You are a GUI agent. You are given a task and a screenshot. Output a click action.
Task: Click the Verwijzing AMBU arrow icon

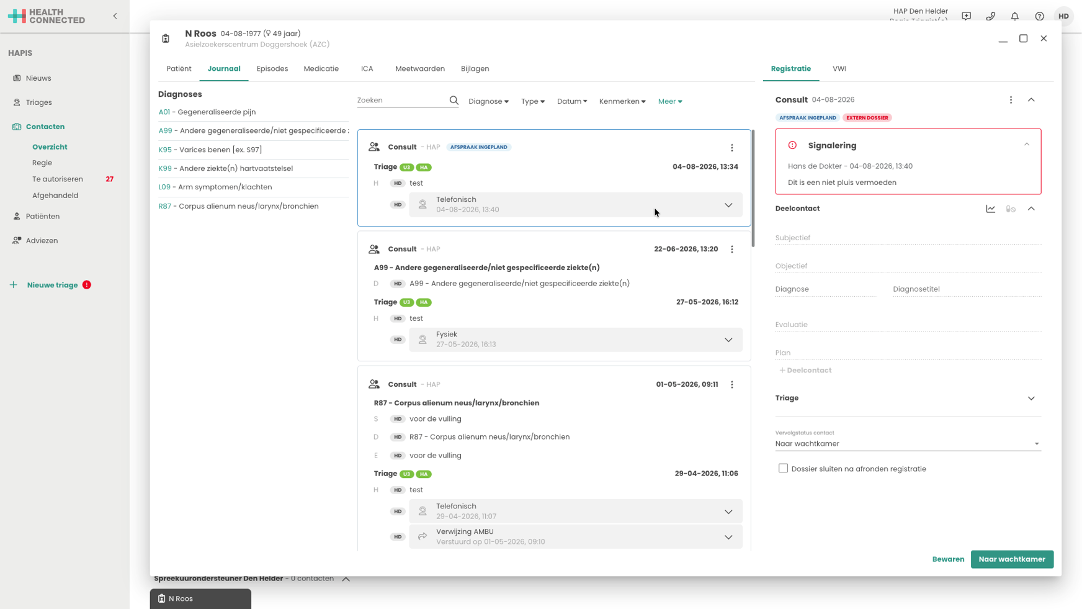tap(423, 536)
